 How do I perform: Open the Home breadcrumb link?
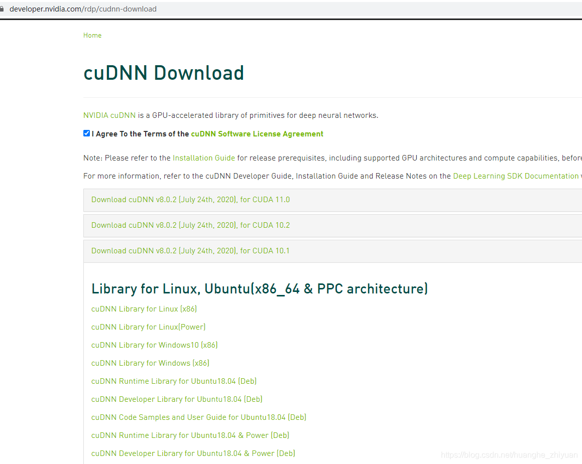coord(92,35)
